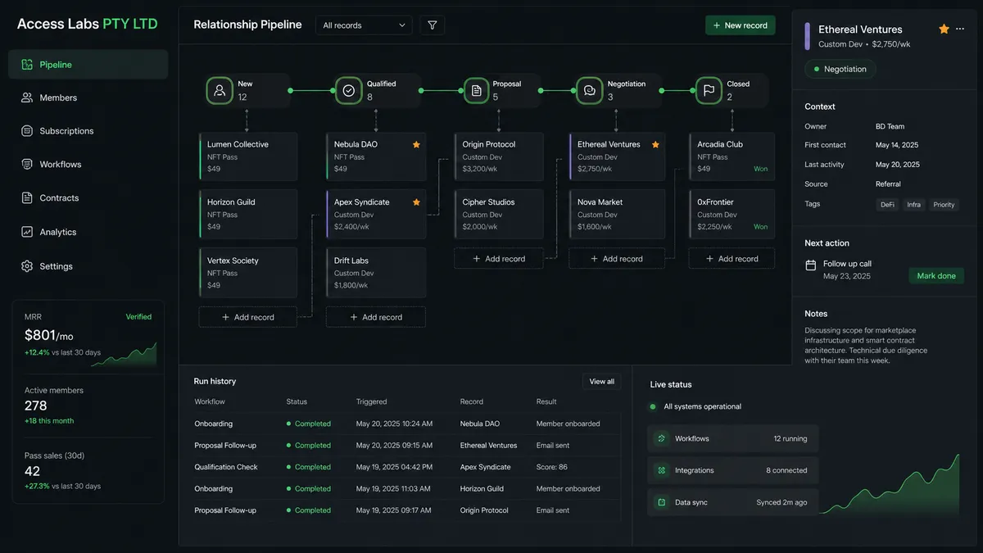983x553 pixels.
Task: Open Settings in the sidebar
Action: (x=88, y=266)
